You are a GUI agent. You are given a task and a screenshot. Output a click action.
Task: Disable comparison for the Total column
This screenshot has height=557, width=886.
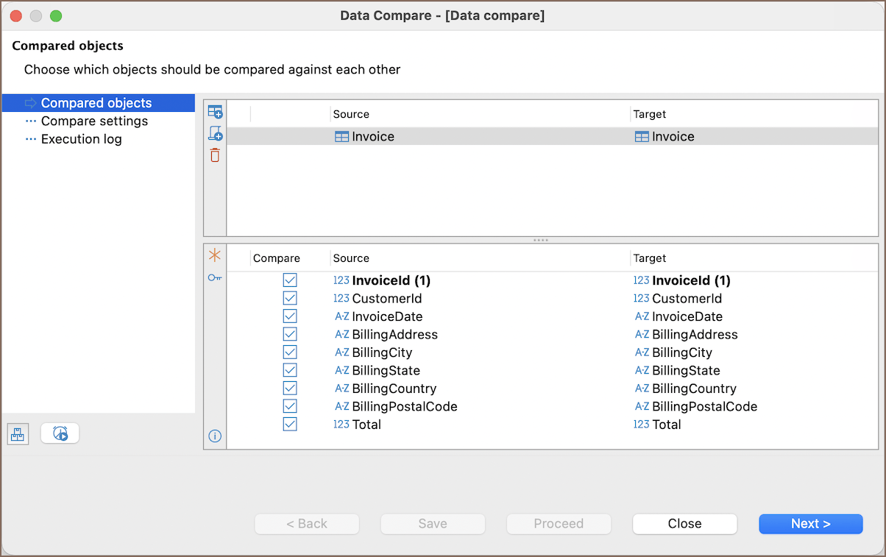click(290, 425)
